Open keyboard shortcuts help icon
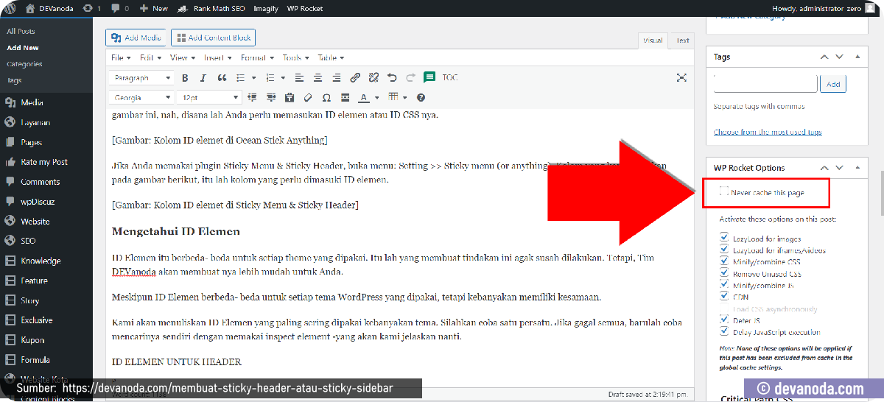 [x=421, y=97]
